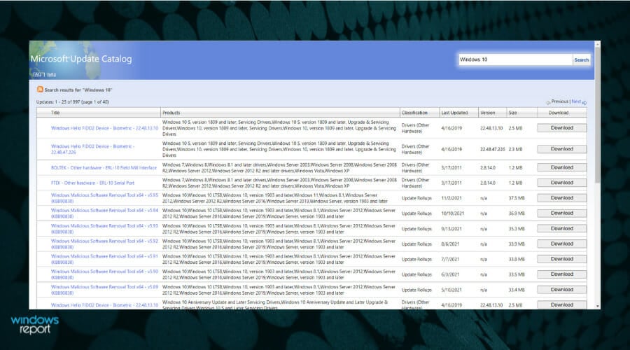630x350 pixels.
Task: Click the 33.4 MB size cell
Action: point(517,290)
